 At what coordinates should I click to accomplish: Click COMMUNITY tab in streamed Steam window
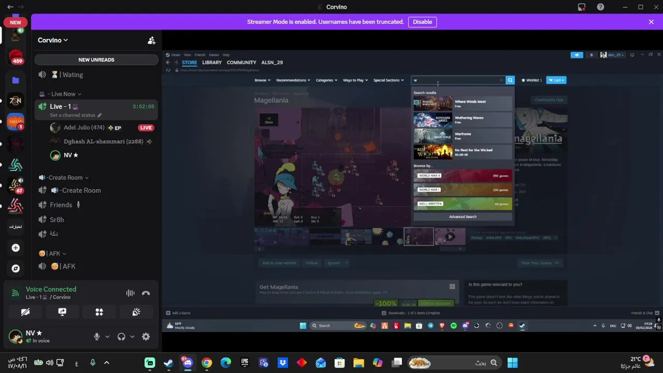coord(241,62)
